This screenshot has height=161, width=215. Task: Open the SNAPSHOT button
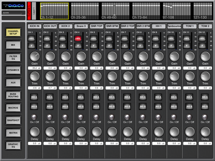tap(13, 120)
